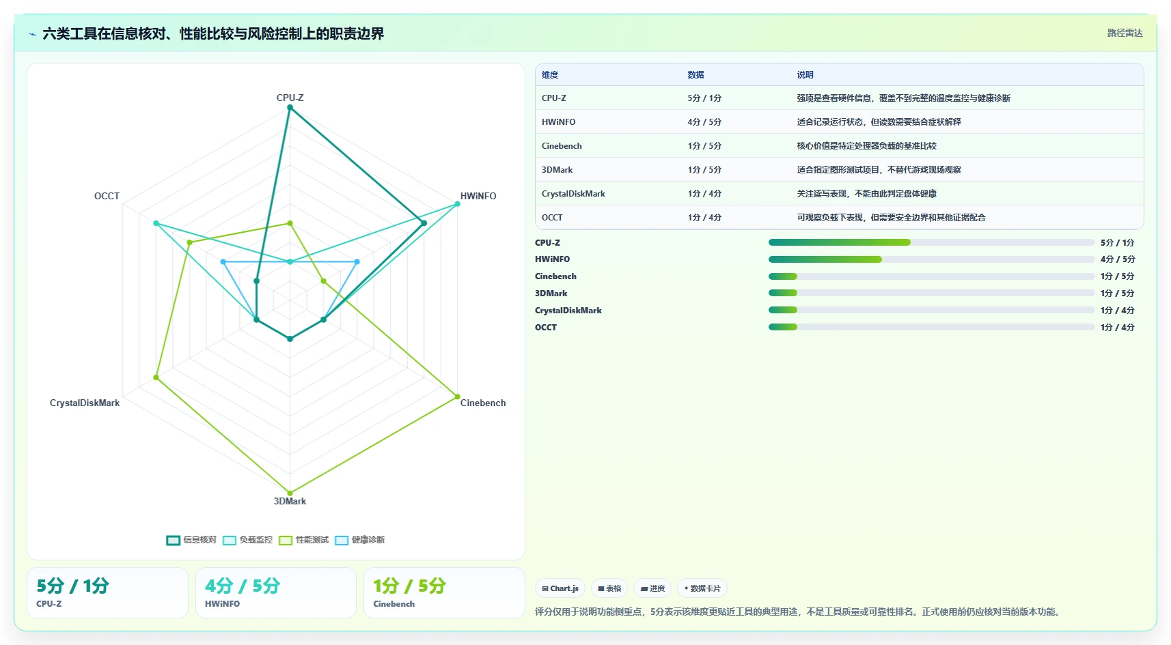Click the 负载监控 data point at HWiNFO
Image resolution: width=1171 pixels, height=645 pixels.
[457, 203]
